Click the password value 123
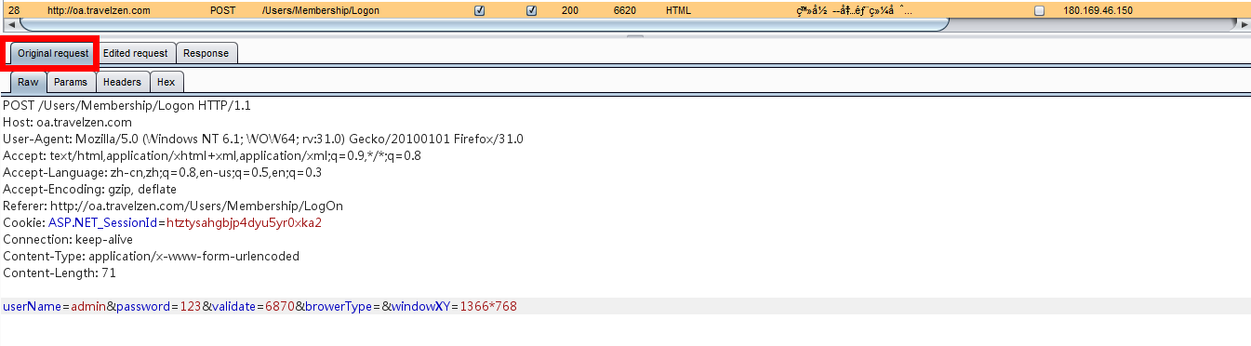 (190, 306)
